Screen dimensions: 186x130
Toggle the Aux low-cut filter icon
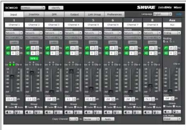pyautogui.click(x=166, y=48)
